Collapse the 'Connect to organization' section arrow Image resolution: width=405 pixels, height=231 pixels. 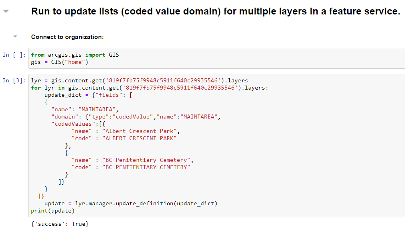tap(15, 37)
